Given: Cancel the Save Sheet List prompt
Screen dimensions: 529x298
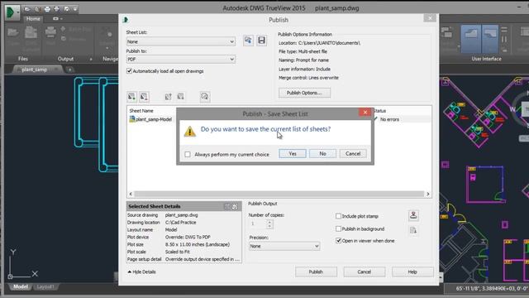Looking at the screenshot, I should pyautogui.click(x=353, y=154).
